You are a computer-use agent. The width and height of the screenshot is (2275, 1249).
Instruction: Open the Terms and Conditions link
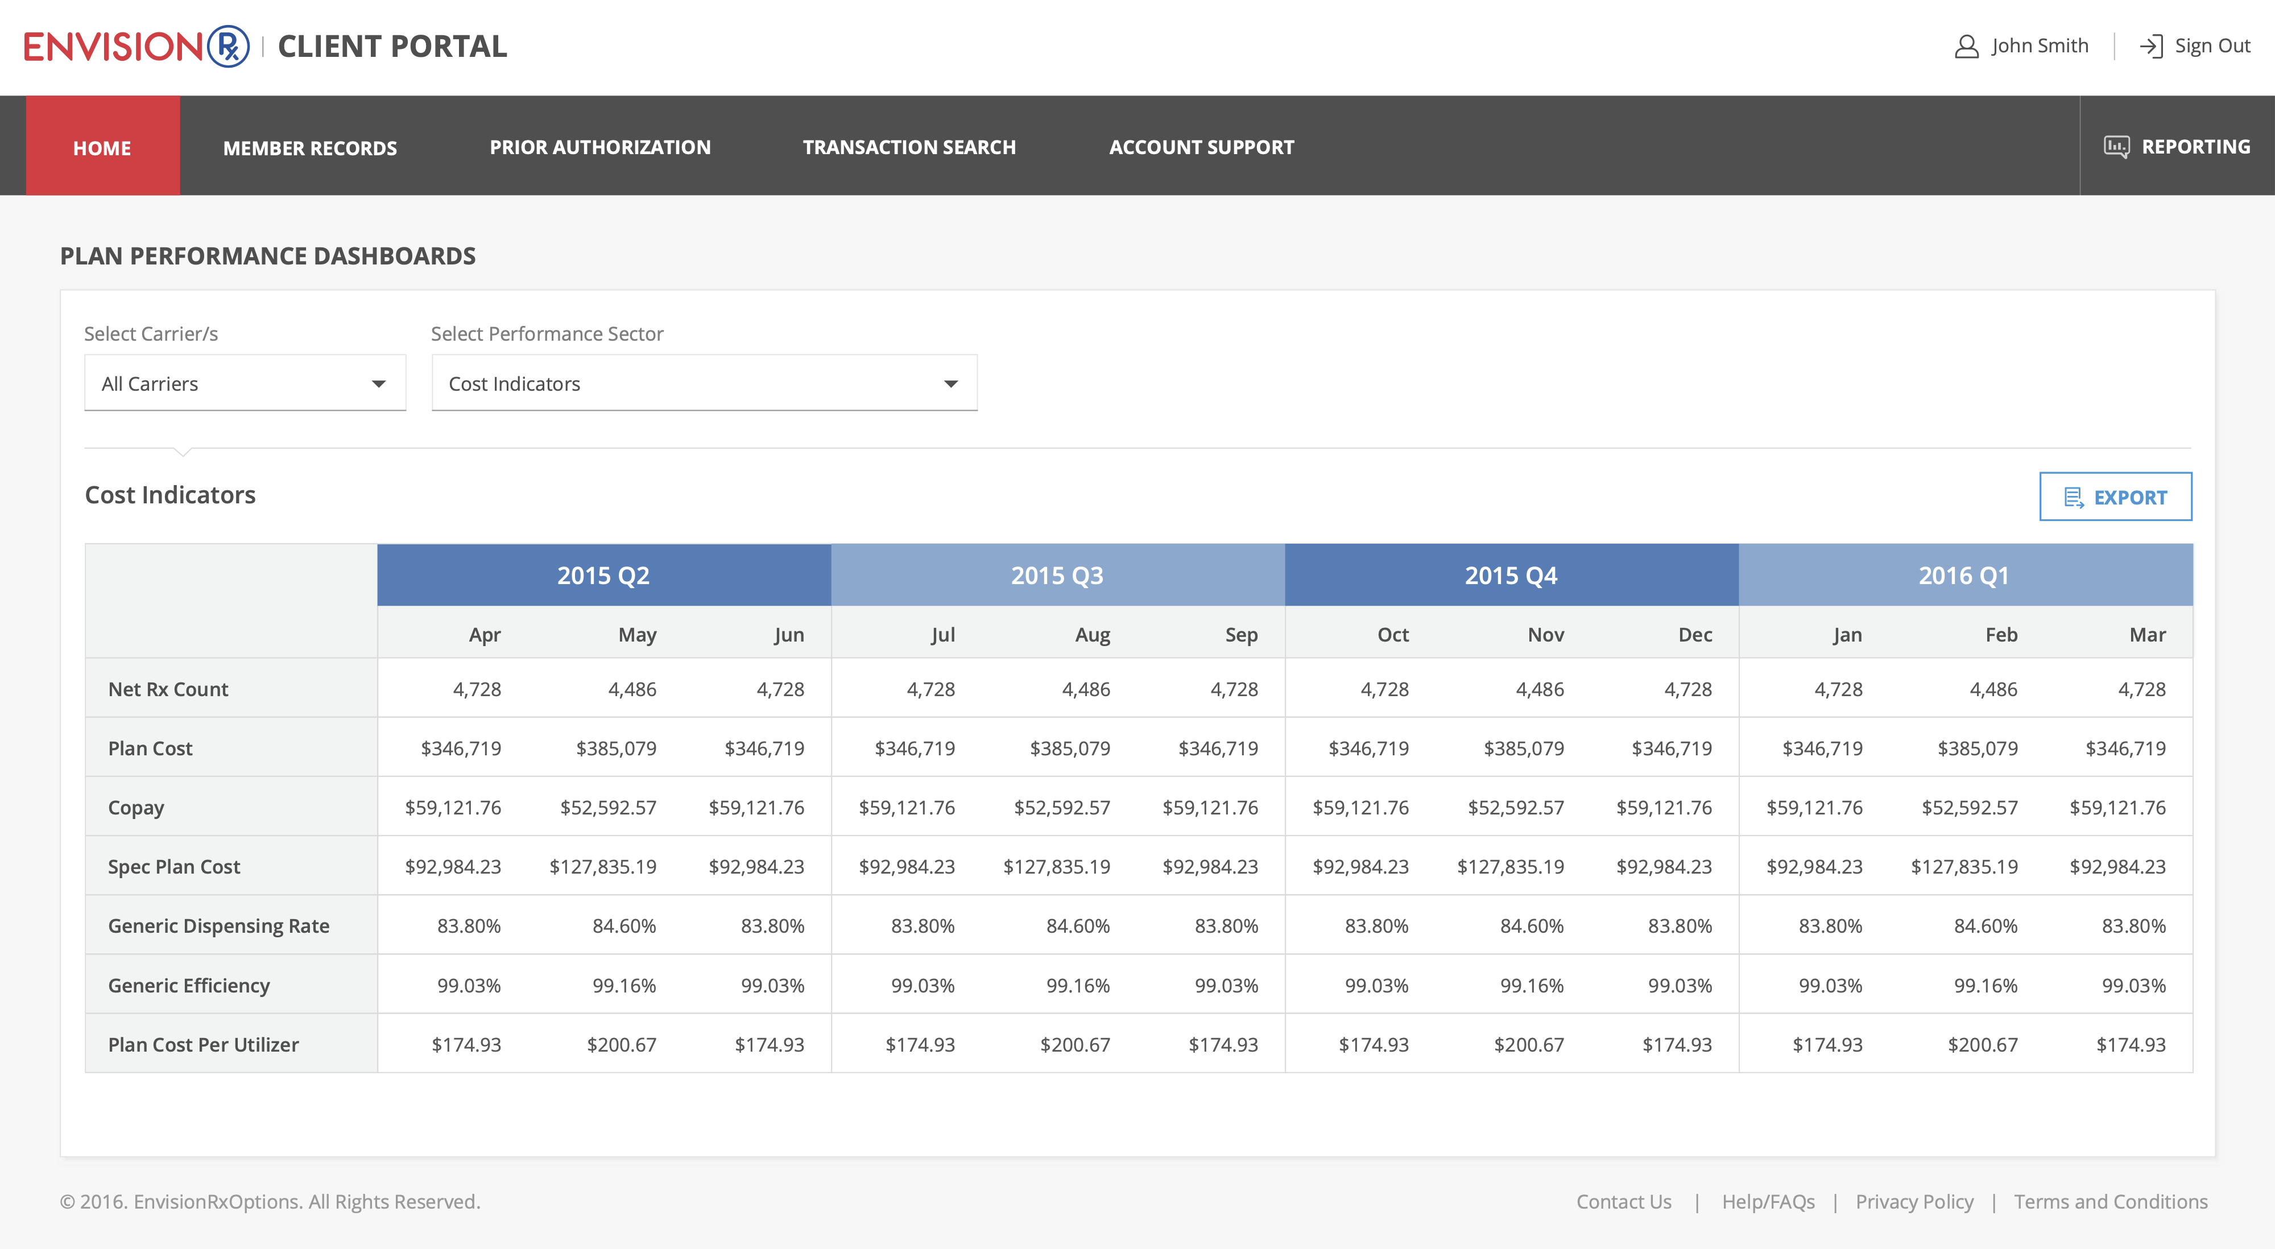[2110, 1201]
